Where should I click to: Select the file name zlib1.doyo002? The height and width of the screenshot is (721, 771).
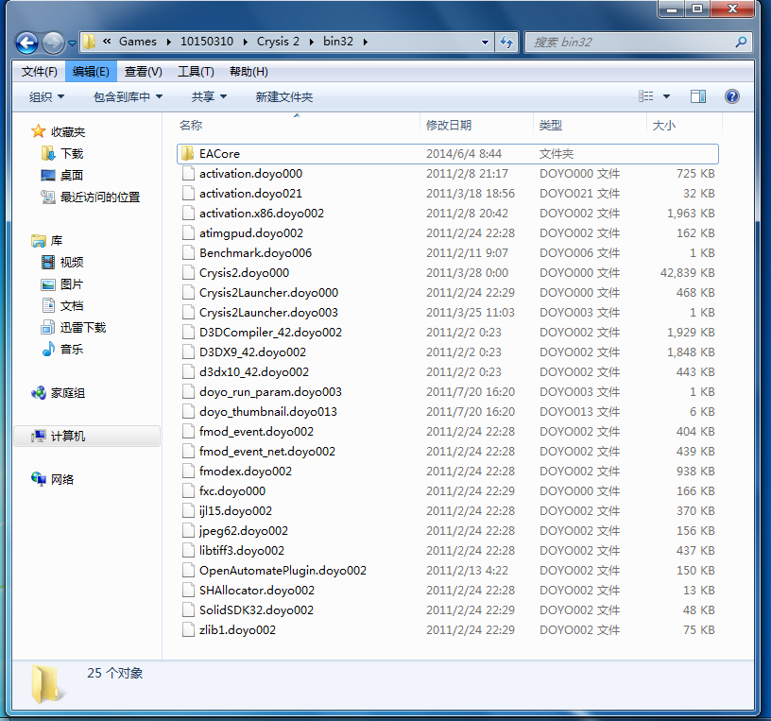click(x=237, y=630)
